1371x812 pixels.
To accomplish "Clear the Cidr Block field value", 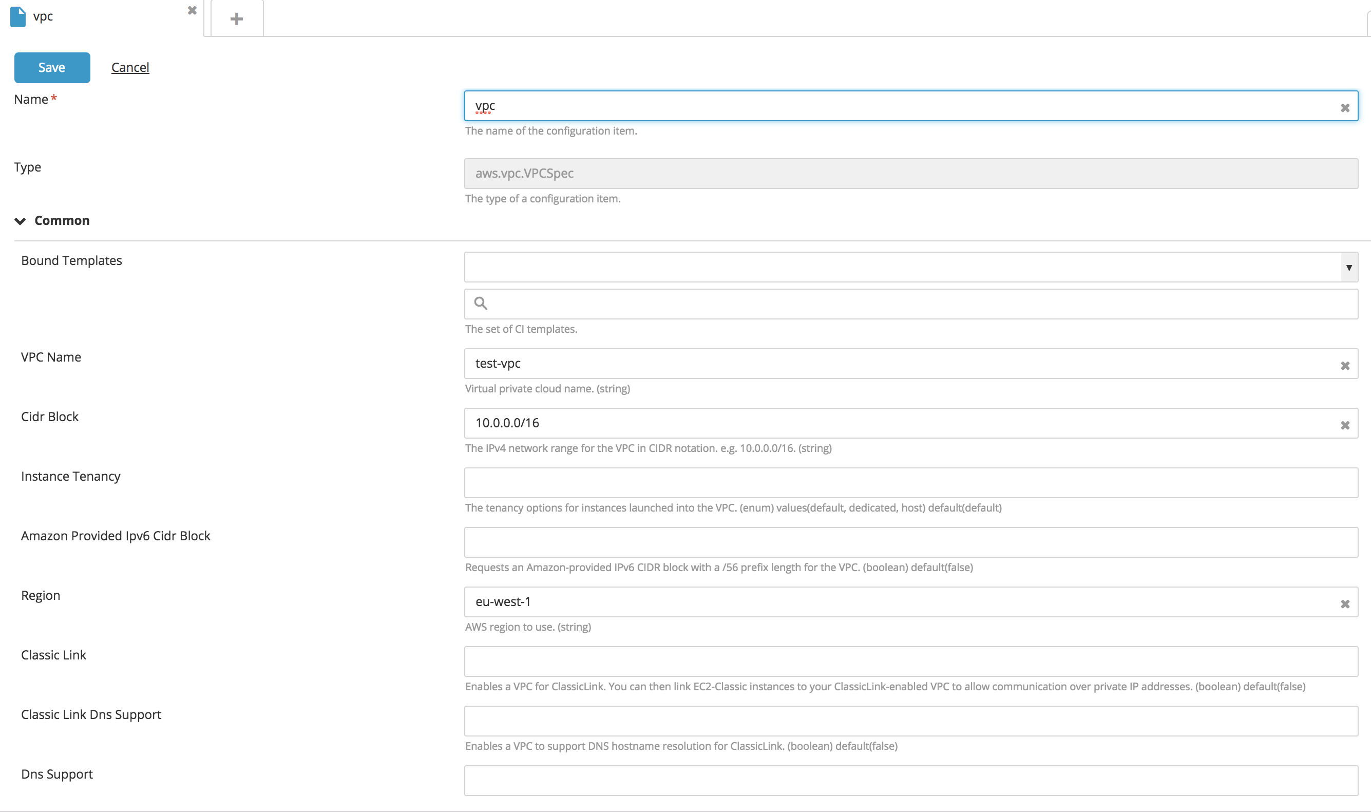I will pos(1345,425).
